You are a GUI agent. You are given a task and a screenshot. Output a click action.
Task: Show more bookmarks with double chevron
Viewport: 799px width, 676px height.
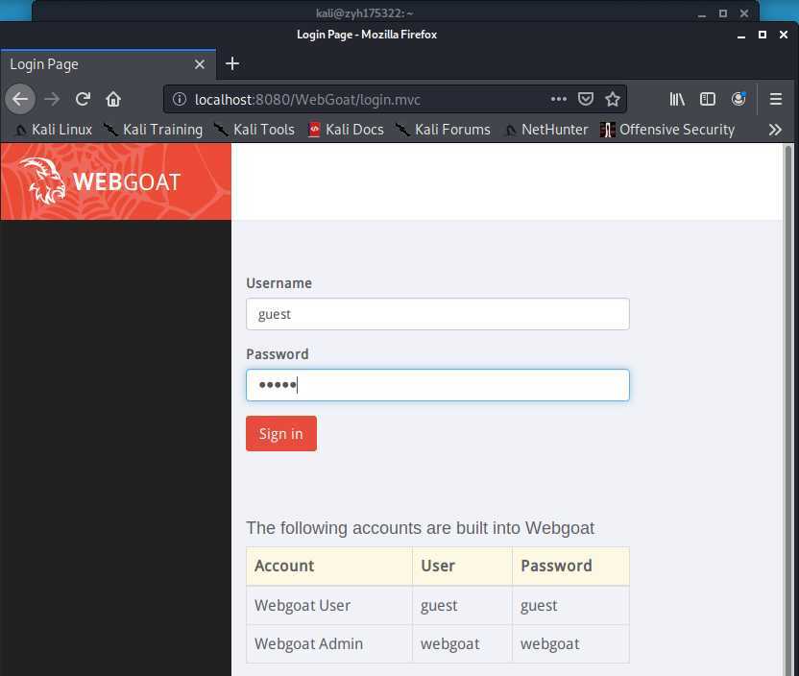point(775,130)
